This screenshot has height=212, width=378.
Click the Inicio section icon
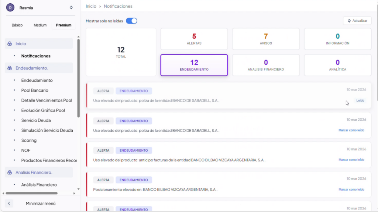(10, 43)
